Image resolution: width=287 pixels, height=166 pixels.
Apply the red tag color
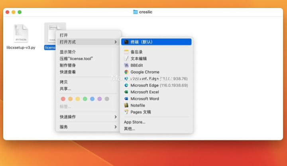(63, 99)
